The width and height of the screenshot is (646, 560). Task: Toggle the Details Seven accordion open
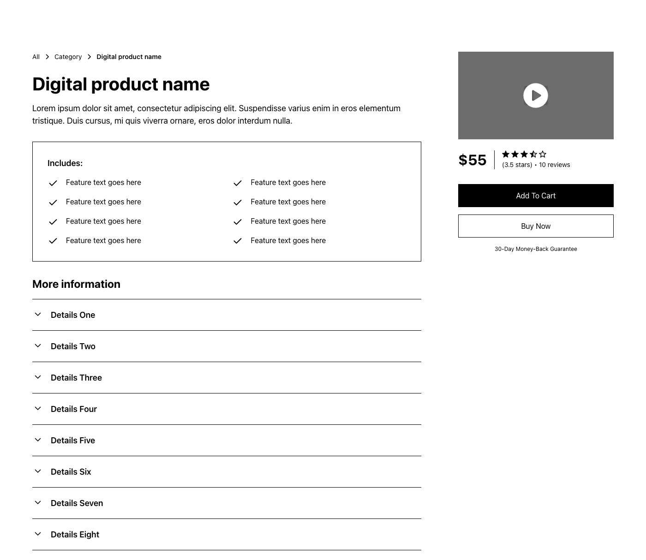coord(227,503)
